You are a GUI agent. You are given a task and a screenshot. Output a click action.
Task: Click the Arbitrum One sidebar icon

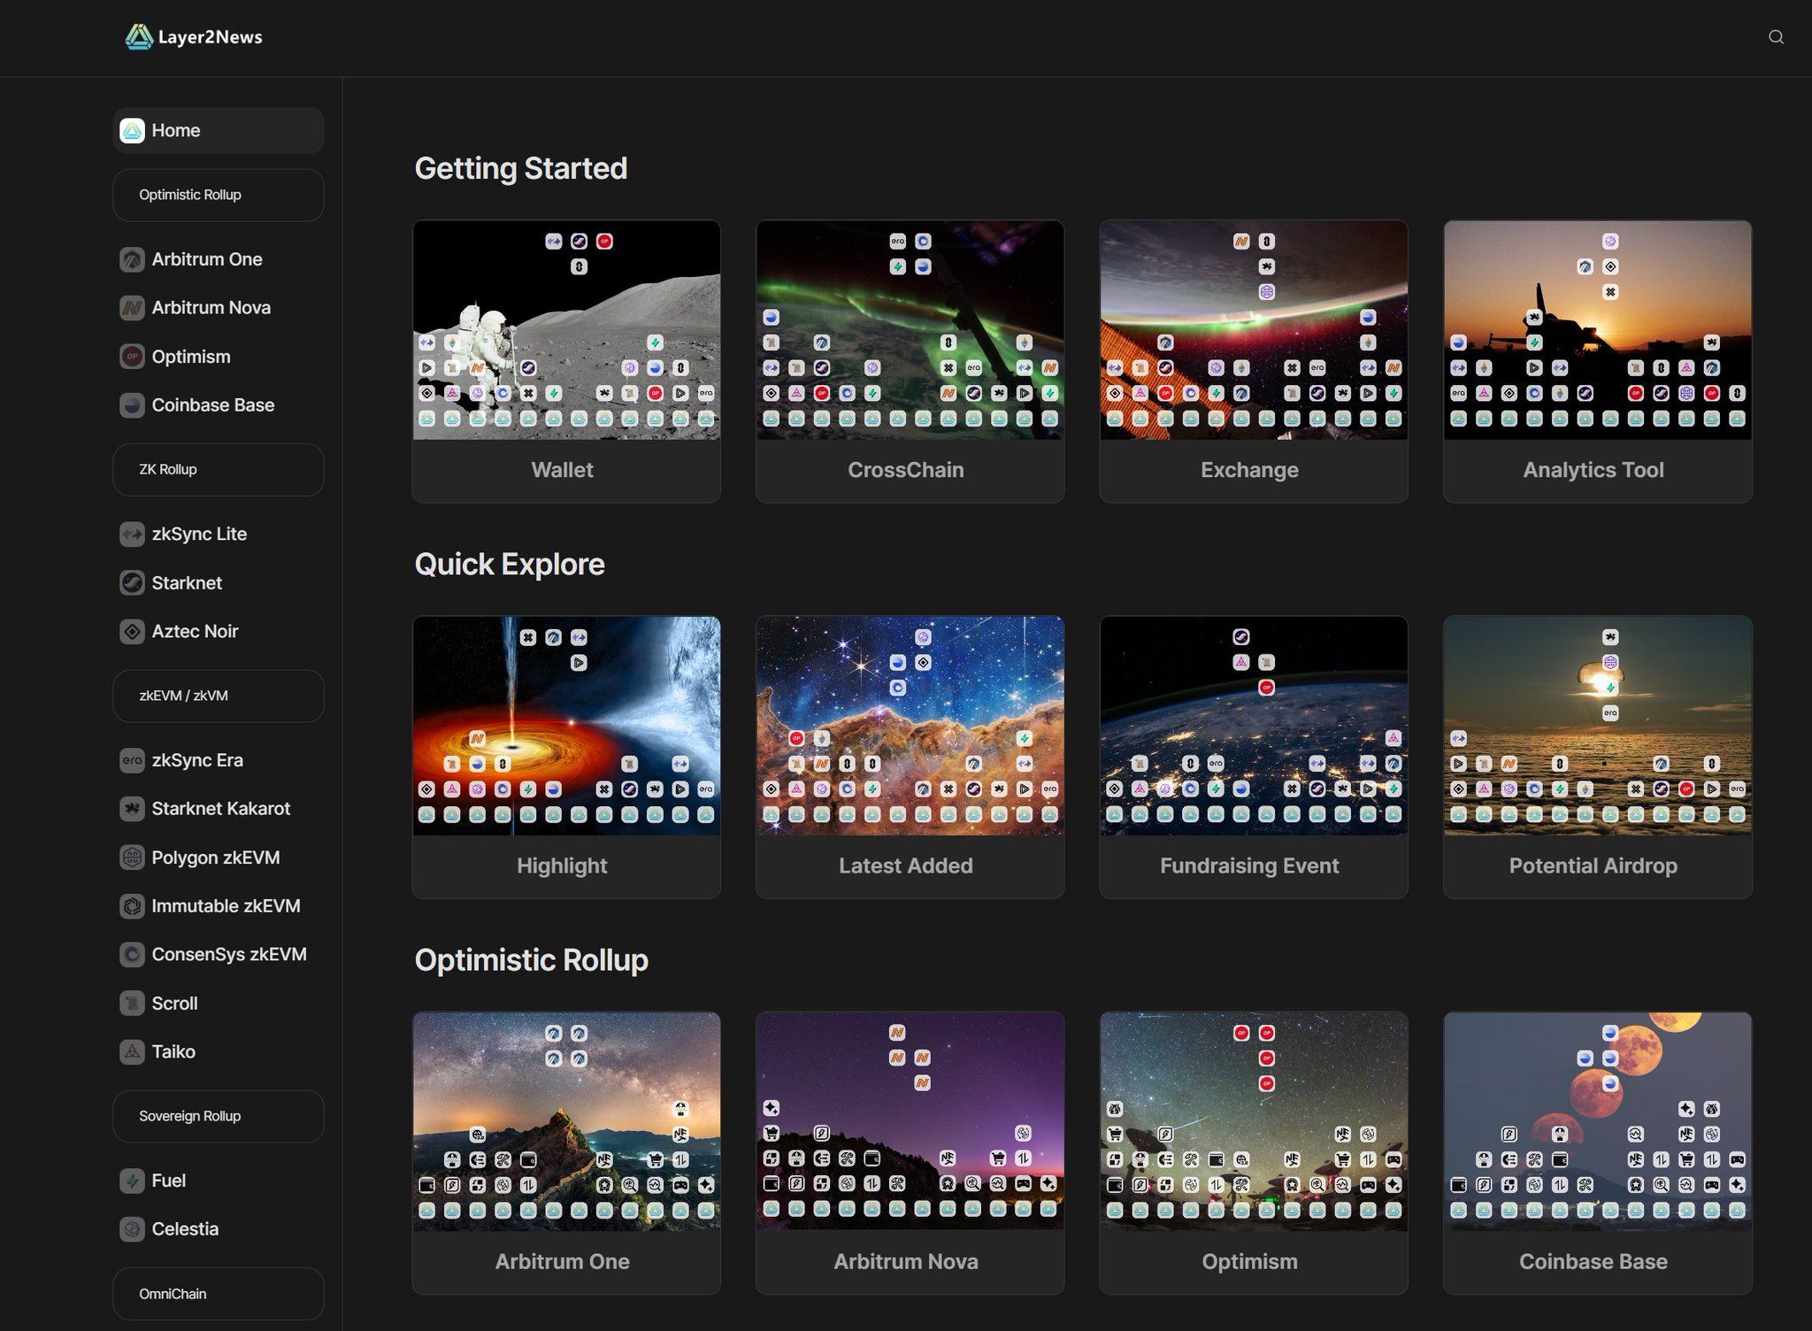coord(132,259)
